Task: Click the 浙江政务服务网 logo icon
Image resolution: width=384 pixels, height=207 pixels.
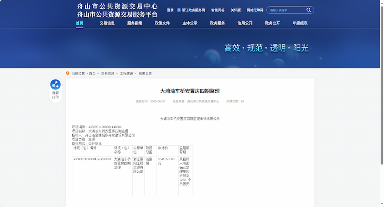Action: (x=179, y=10)
